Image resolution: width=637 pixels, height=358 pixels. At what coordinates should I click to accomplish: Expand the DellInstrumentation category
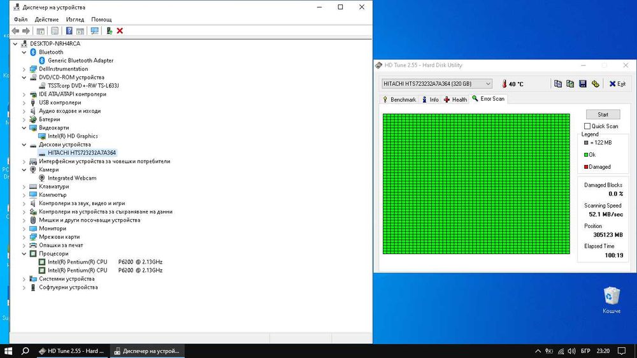[24, 69]
